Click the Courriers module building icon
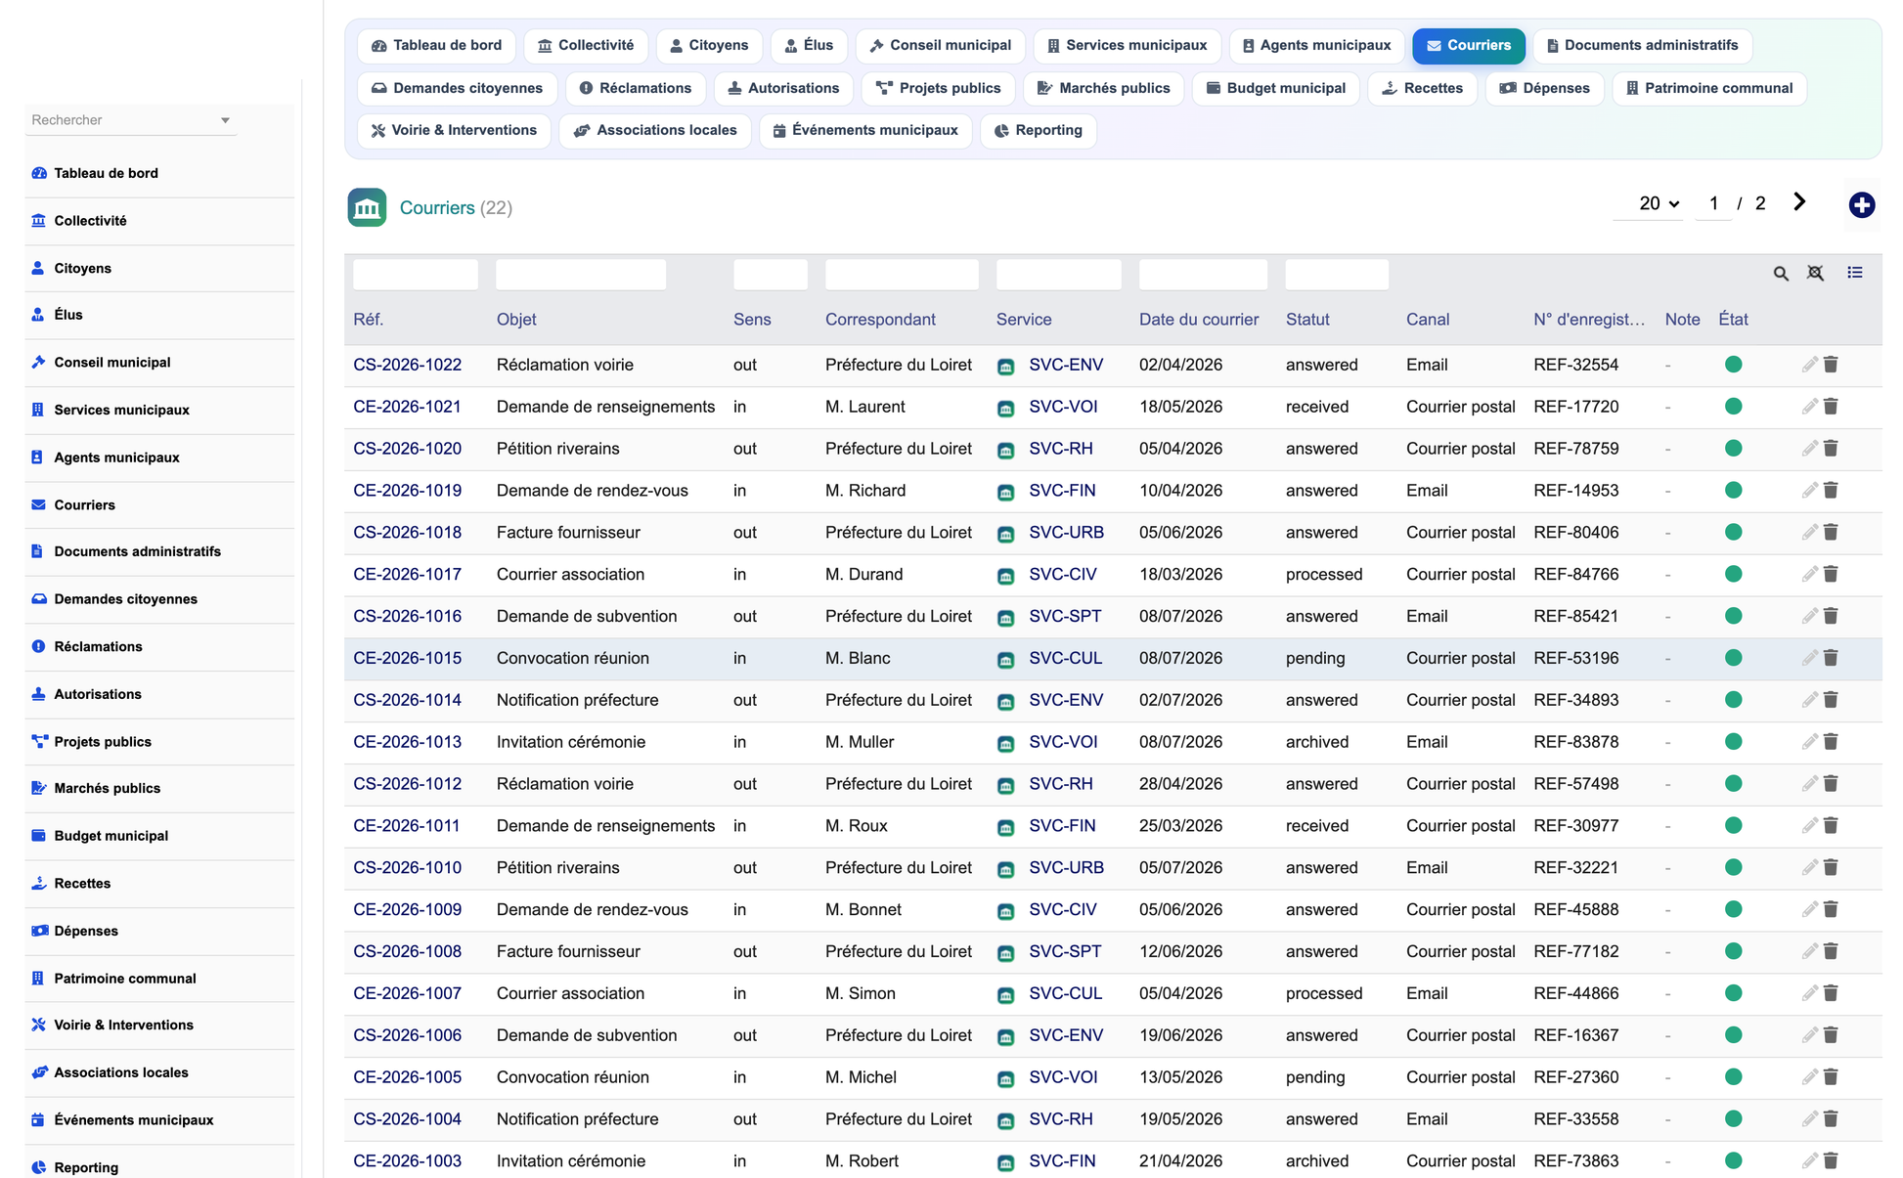1903x1178 pixels. coord(367,207)
